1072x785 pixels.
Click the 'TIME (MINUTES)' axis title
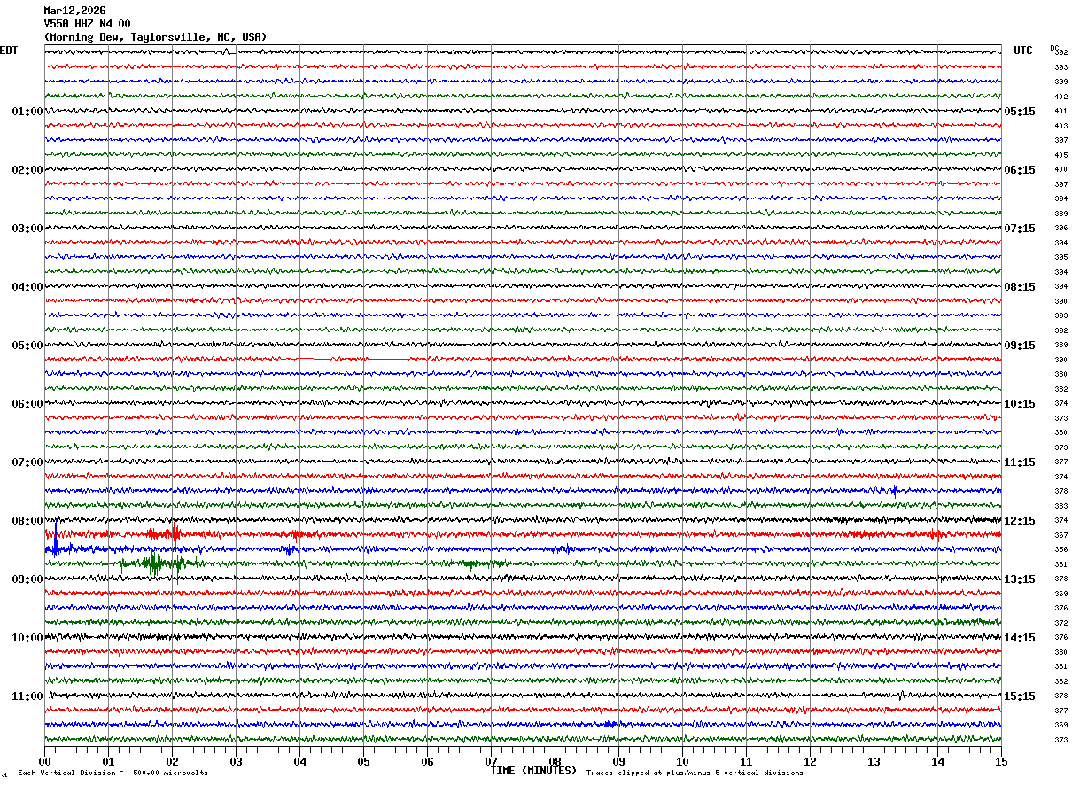click(534, 771)
